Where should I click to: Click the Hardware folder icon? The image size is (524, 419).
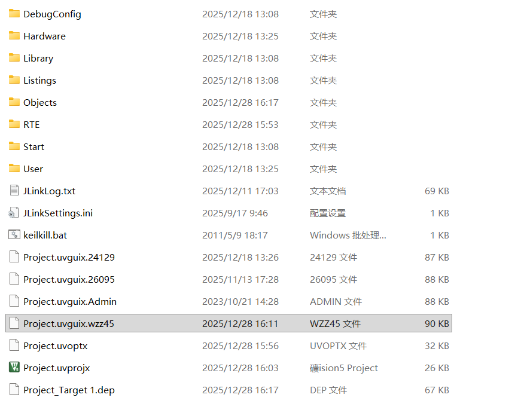(x=14, y=36)
